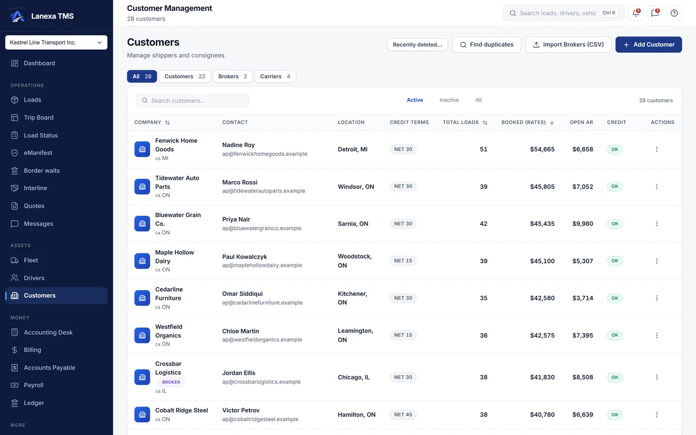Click the OK credit badge for Fenwick

pos(615,150)
